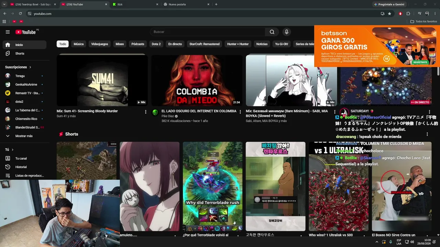The height and width of the screenshot is (247, 440).
Task: Open the Todos los favoritos folder
Action: pos(424,21)
